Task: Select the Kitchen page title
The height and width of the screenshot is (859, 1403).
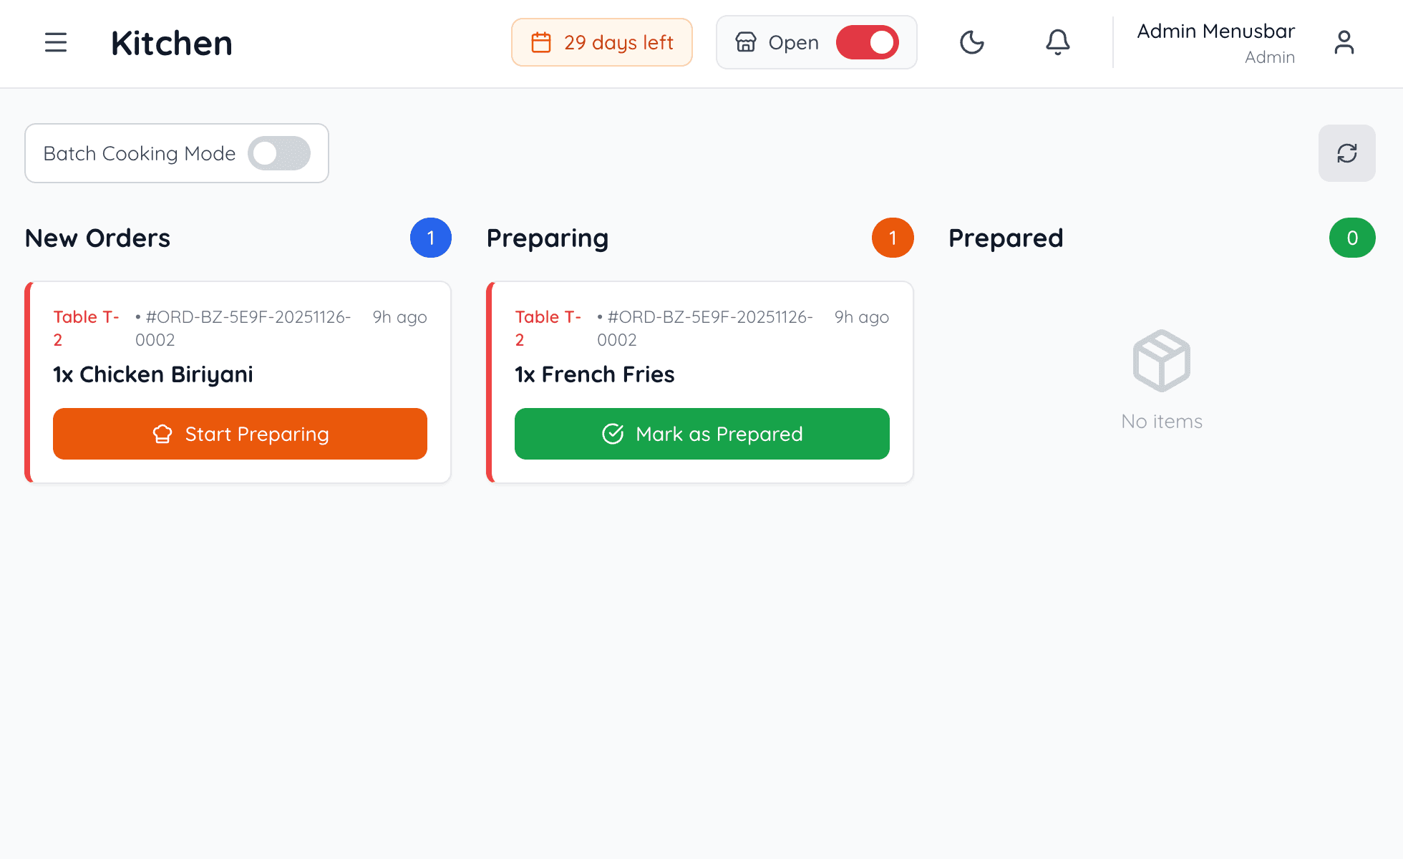Action: point(172,43)
